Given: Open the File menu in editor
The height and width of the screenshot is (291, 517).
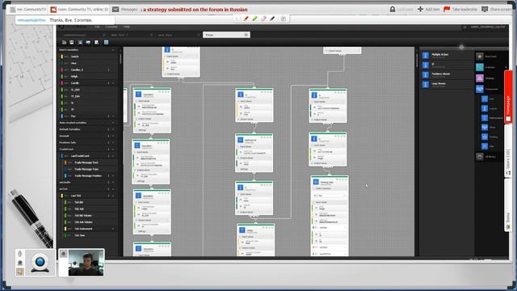Looking at the screenshot, I should pos(97,27).
